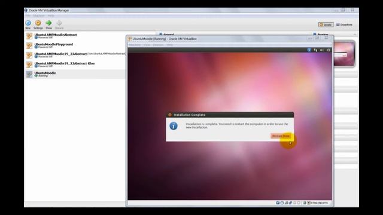Click the sound volume indicator in Ubuntu panel
This screenshot has height=215, width=383.
point(322,50)
